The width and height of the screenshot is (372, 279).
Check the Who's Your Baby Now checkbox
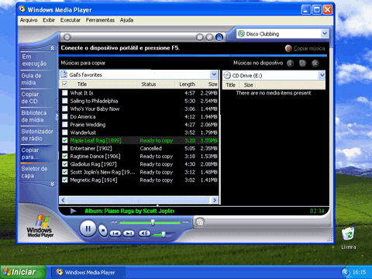click(65, 108)
